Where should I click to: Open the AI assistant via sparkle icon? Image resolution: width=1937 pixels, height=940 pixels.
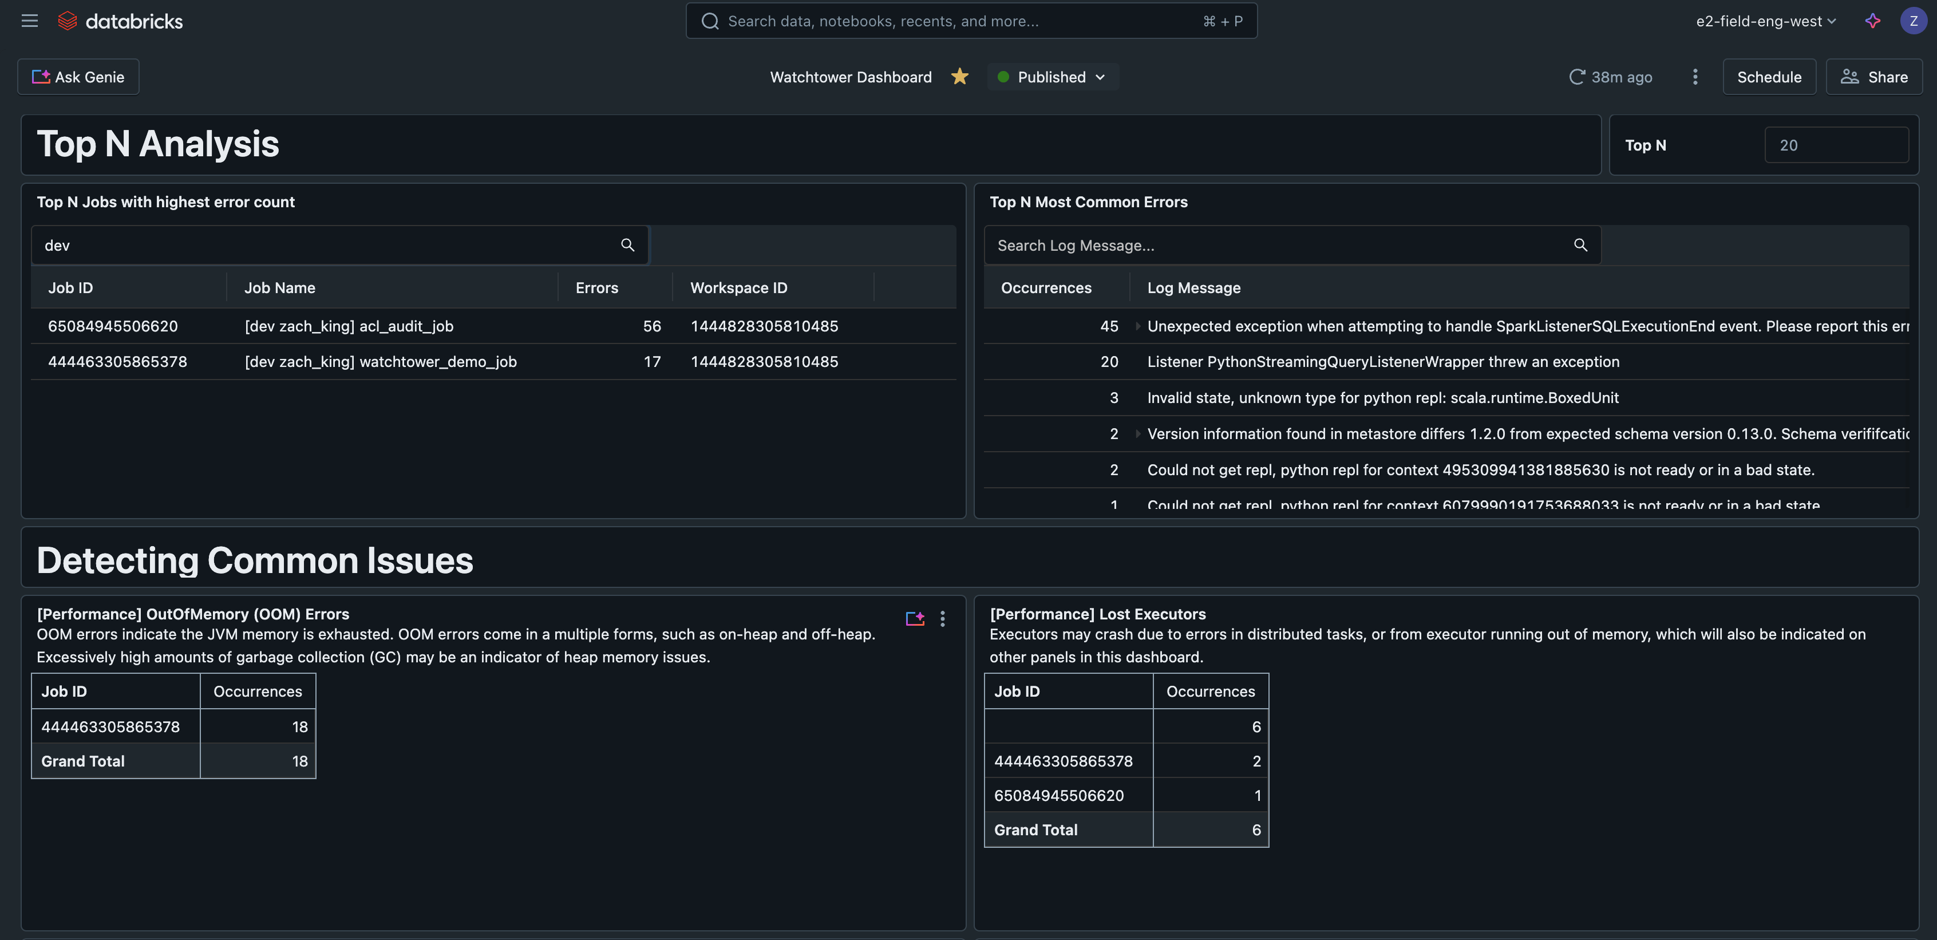point(1872,20)
